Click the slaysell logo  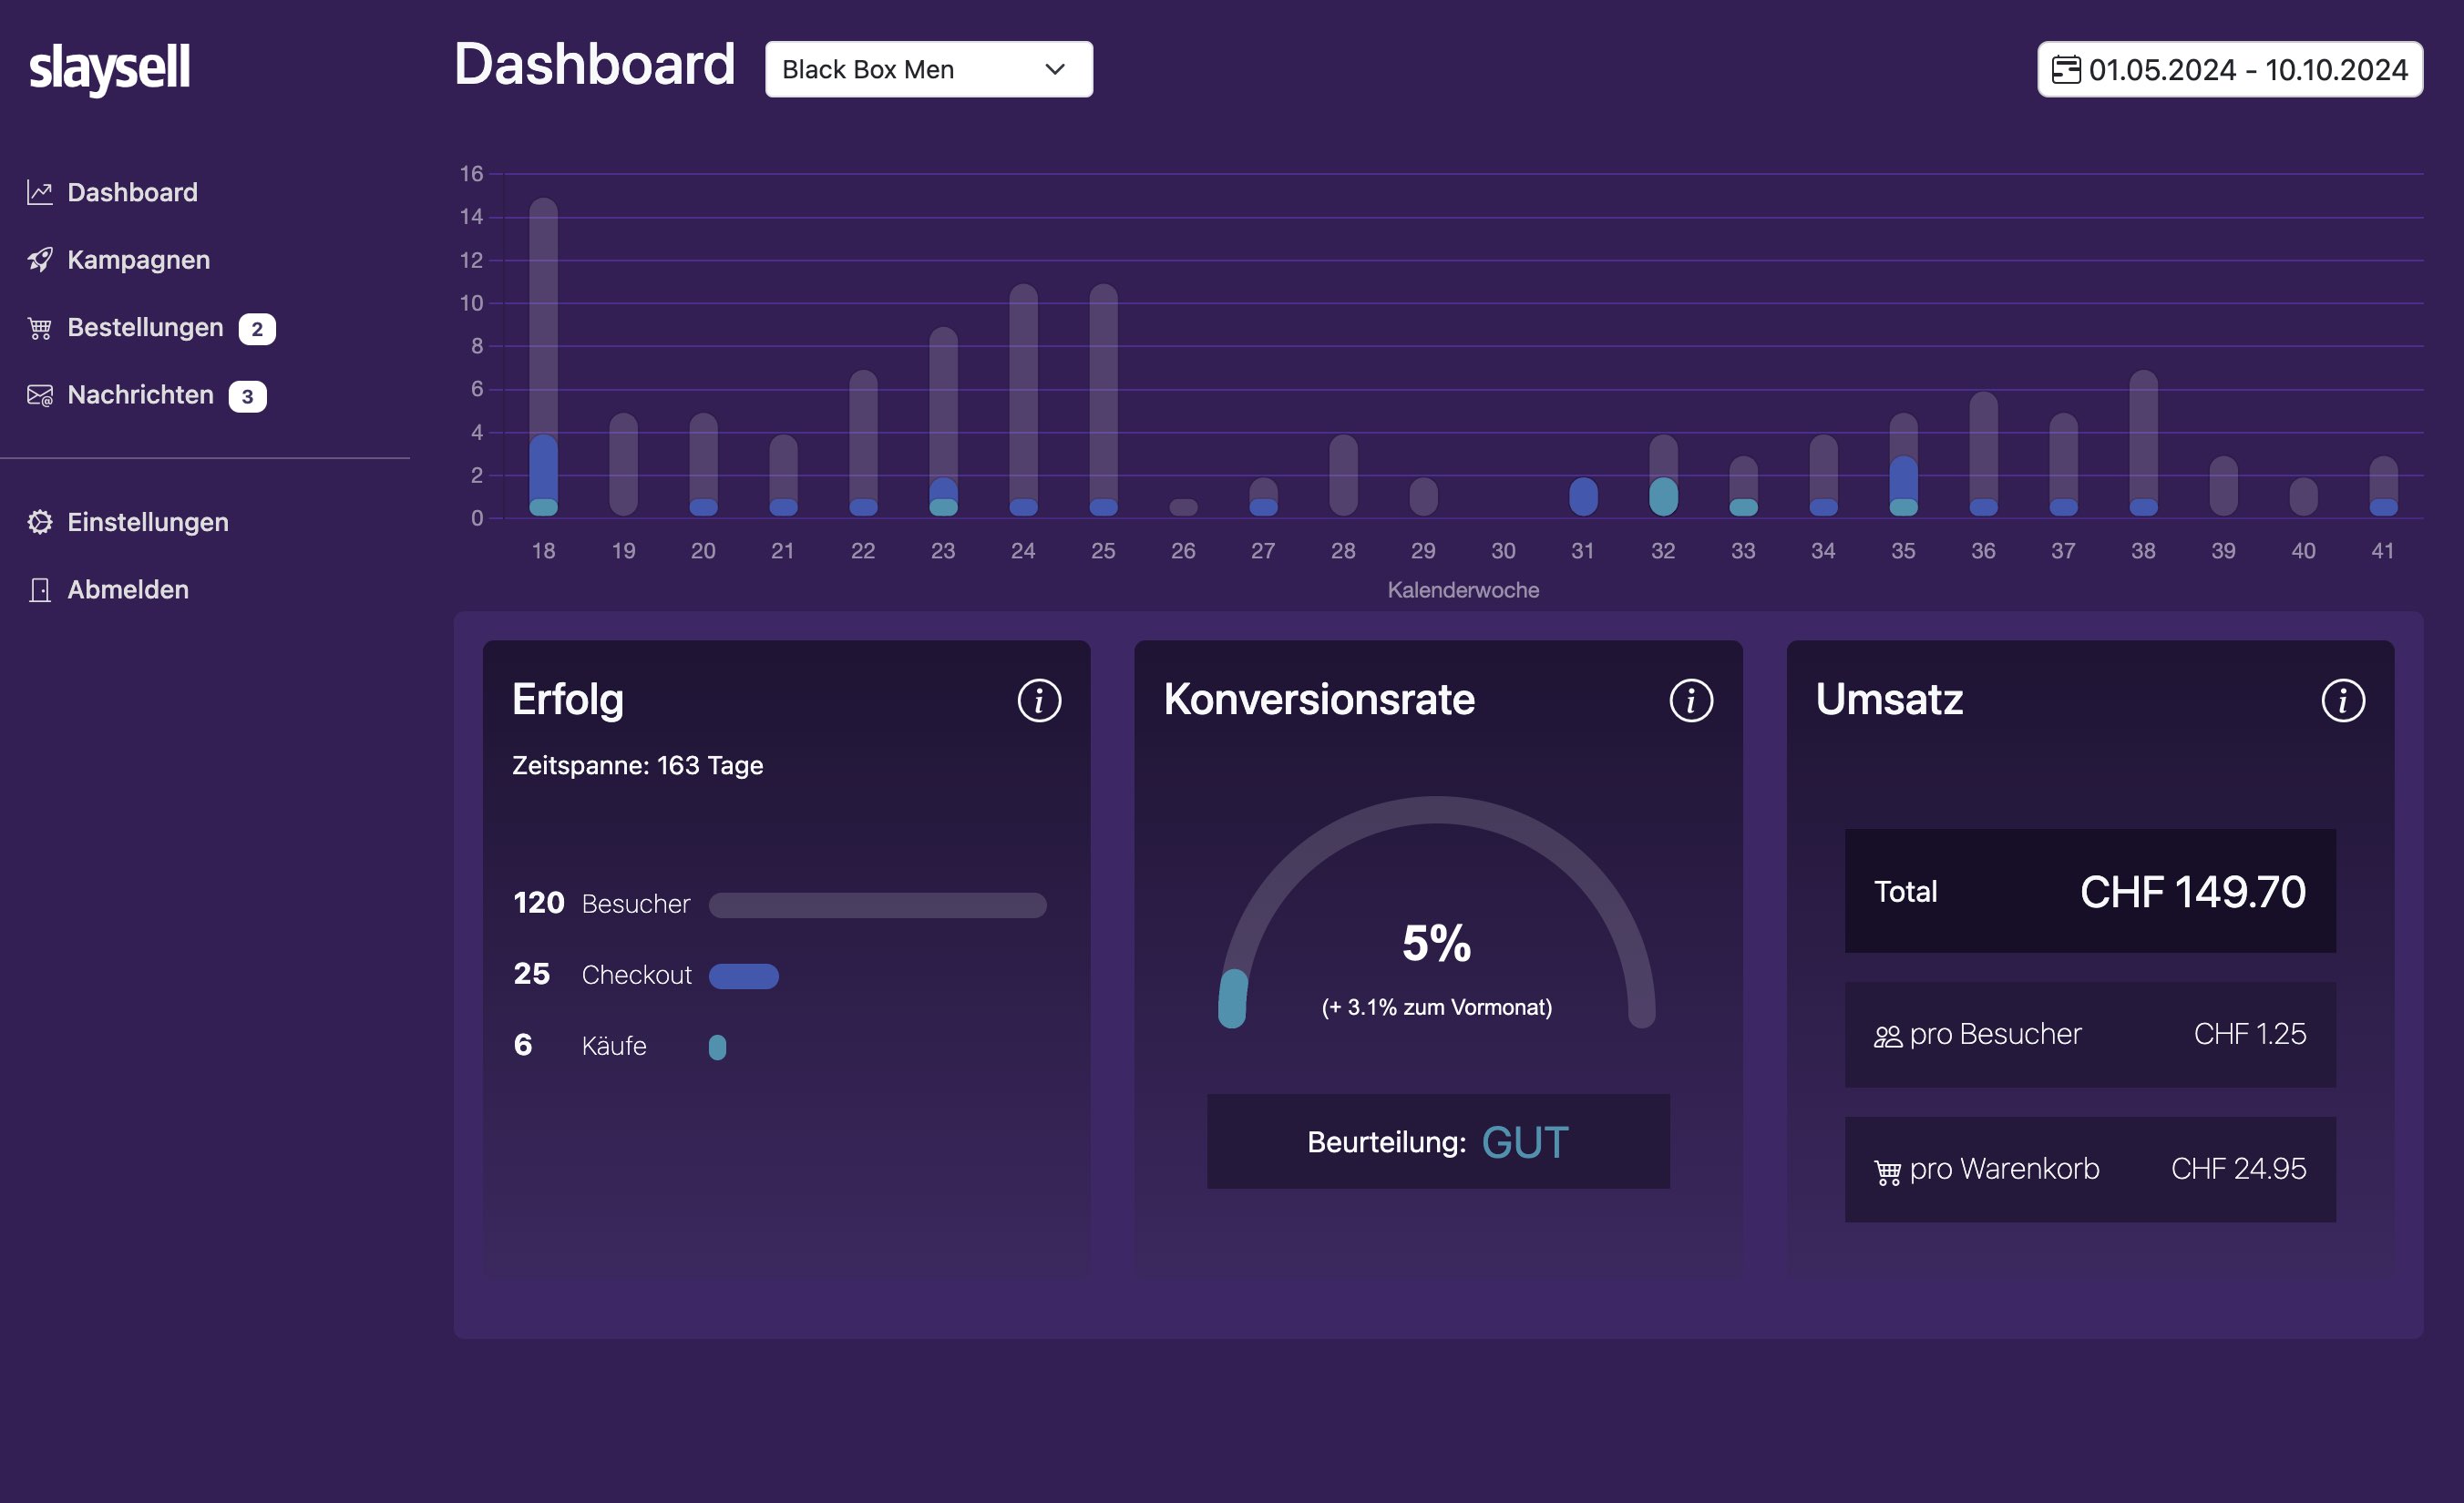click(x=109, y=69)
